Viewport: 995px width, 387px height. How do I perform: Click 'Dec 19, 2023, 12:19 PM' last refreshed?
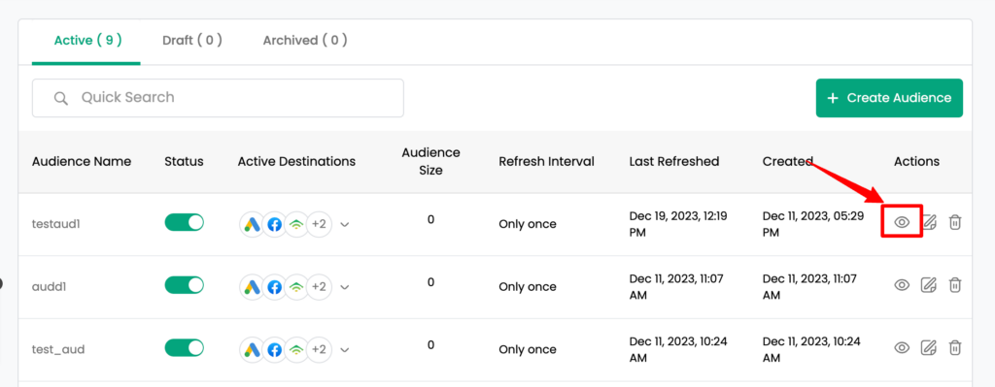678,224
